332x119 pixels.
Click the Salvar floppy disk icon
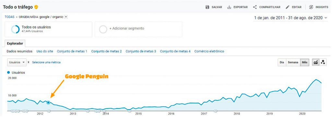click(x=207, y=7)
